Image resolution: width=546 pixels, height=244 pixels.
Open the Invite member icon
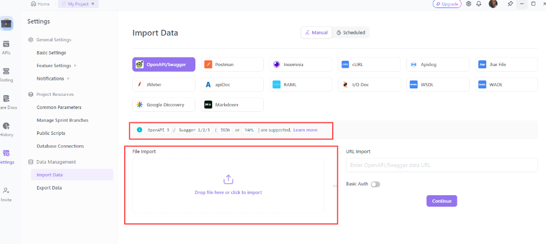pos(6,195)
